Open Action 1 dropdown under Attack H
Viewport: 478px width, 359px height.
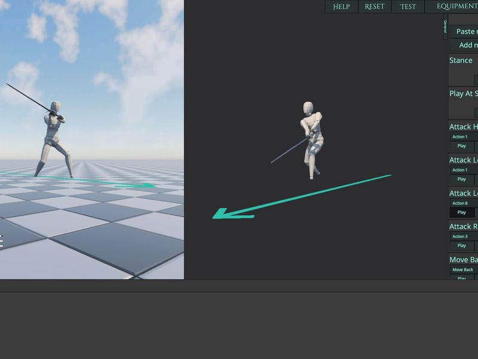click(464, 136)
